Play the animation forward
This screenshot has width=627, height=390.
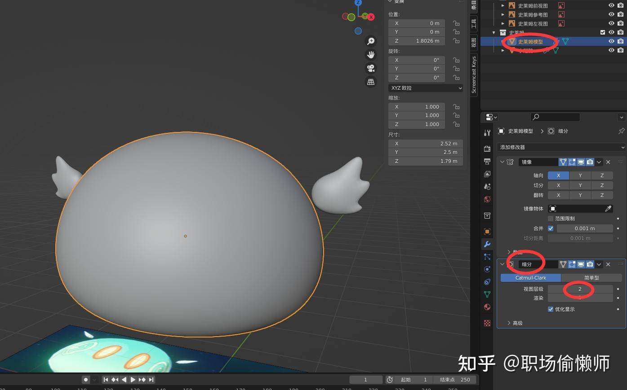(133, 380)
